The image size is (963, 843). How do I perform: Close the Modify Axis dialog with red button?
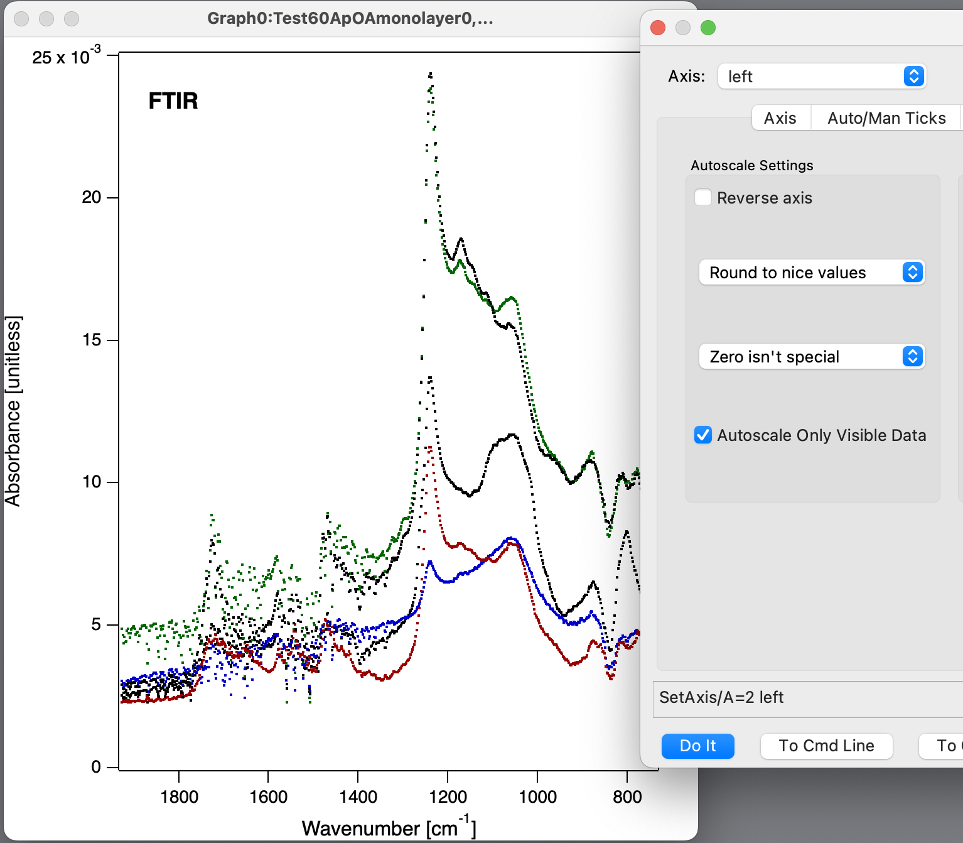658,28
